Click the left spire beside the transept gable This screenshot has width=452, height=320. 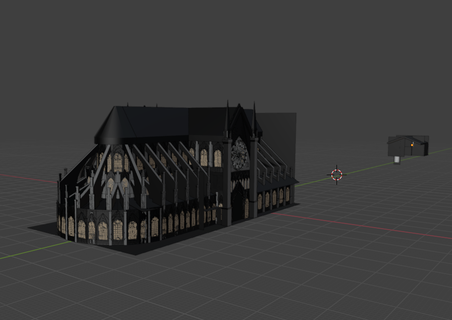228,119
